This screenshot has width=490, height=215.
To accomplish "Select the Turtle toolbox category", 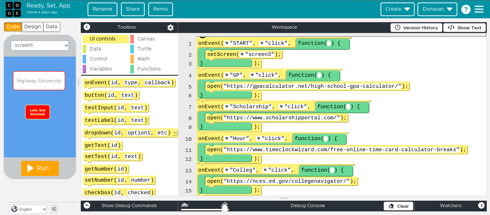I will pos(153,49).
